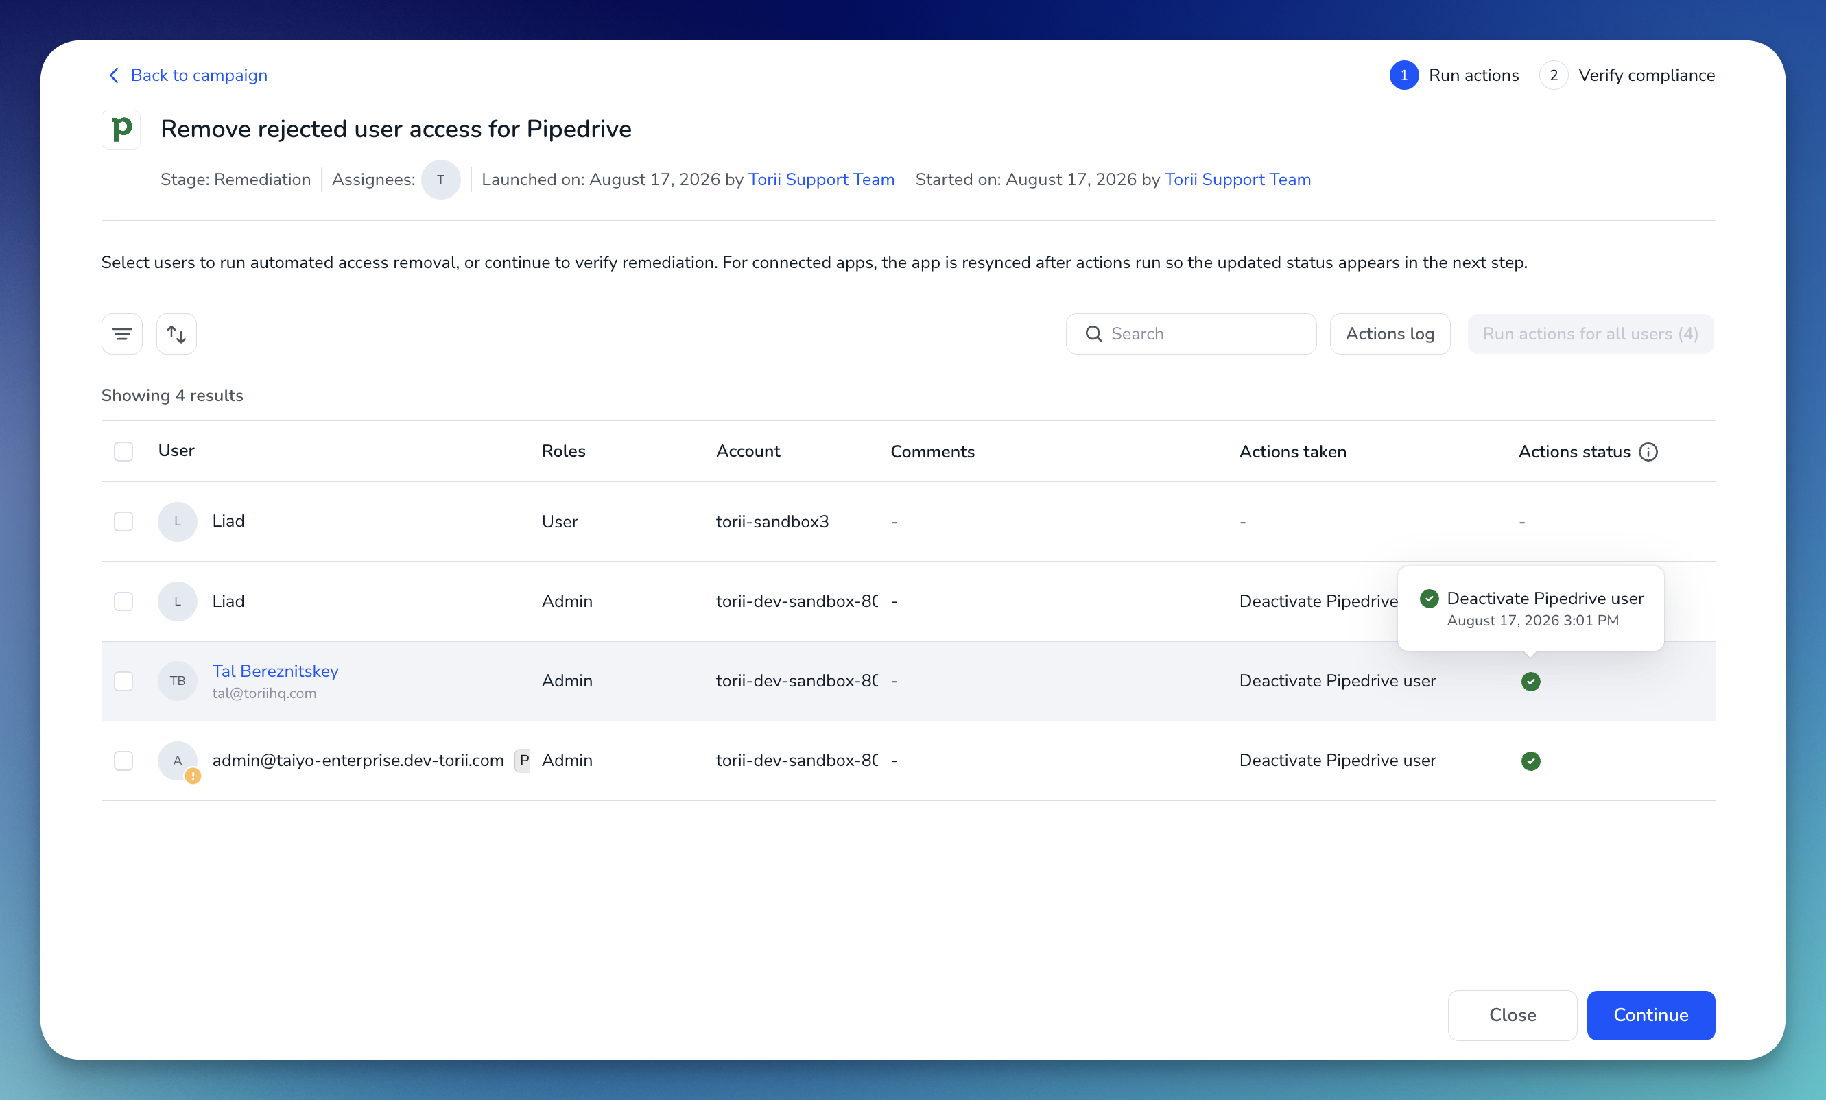Image resolution: width=1826 pixels, height=1100 pixels.
Task: Click the A avatar with warning badge
Action: click(x=178, y=761)
